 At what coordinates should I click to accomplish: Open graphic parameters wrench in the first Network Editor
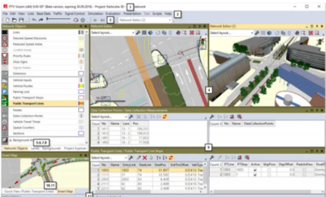coord(138,32)
